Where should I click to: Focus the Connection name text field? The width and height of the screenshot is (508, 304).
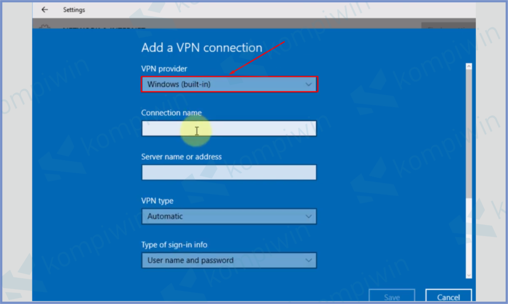pyautogui.click(x=229, y=129)
